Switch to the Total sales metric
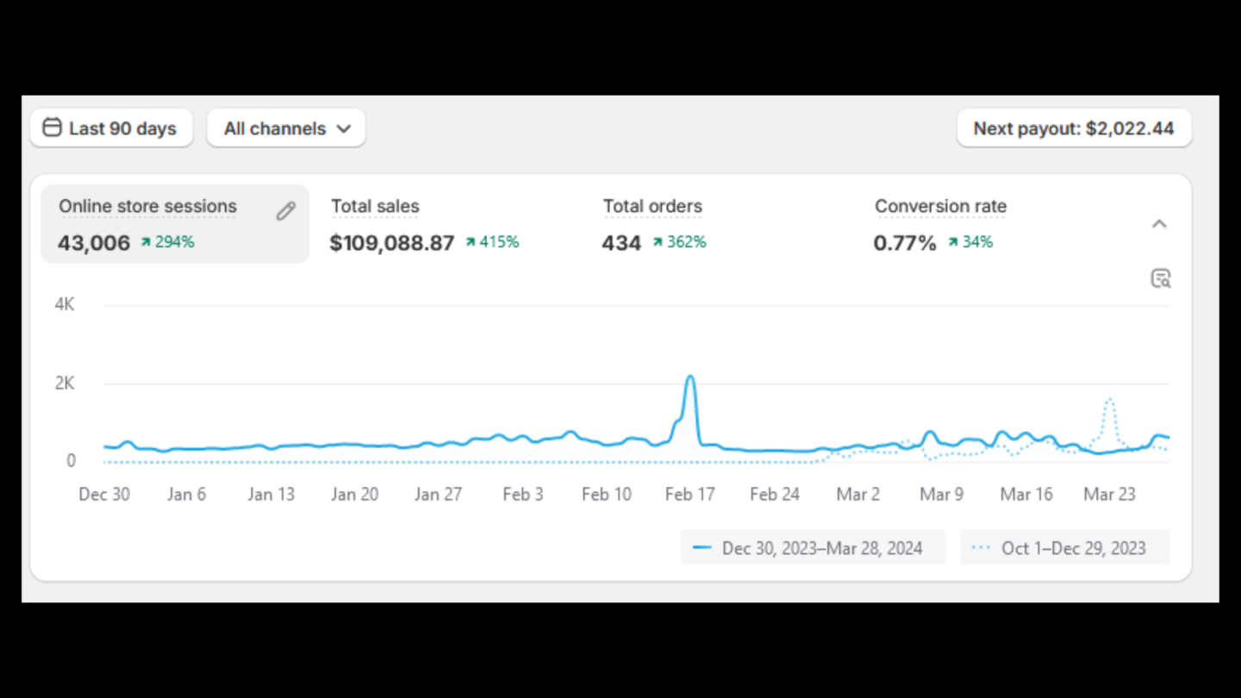 [425, 224]
